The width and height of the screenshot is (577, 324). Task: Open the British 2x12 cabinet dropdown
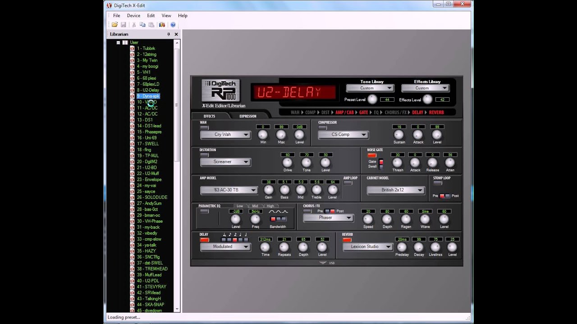point(396,190)
